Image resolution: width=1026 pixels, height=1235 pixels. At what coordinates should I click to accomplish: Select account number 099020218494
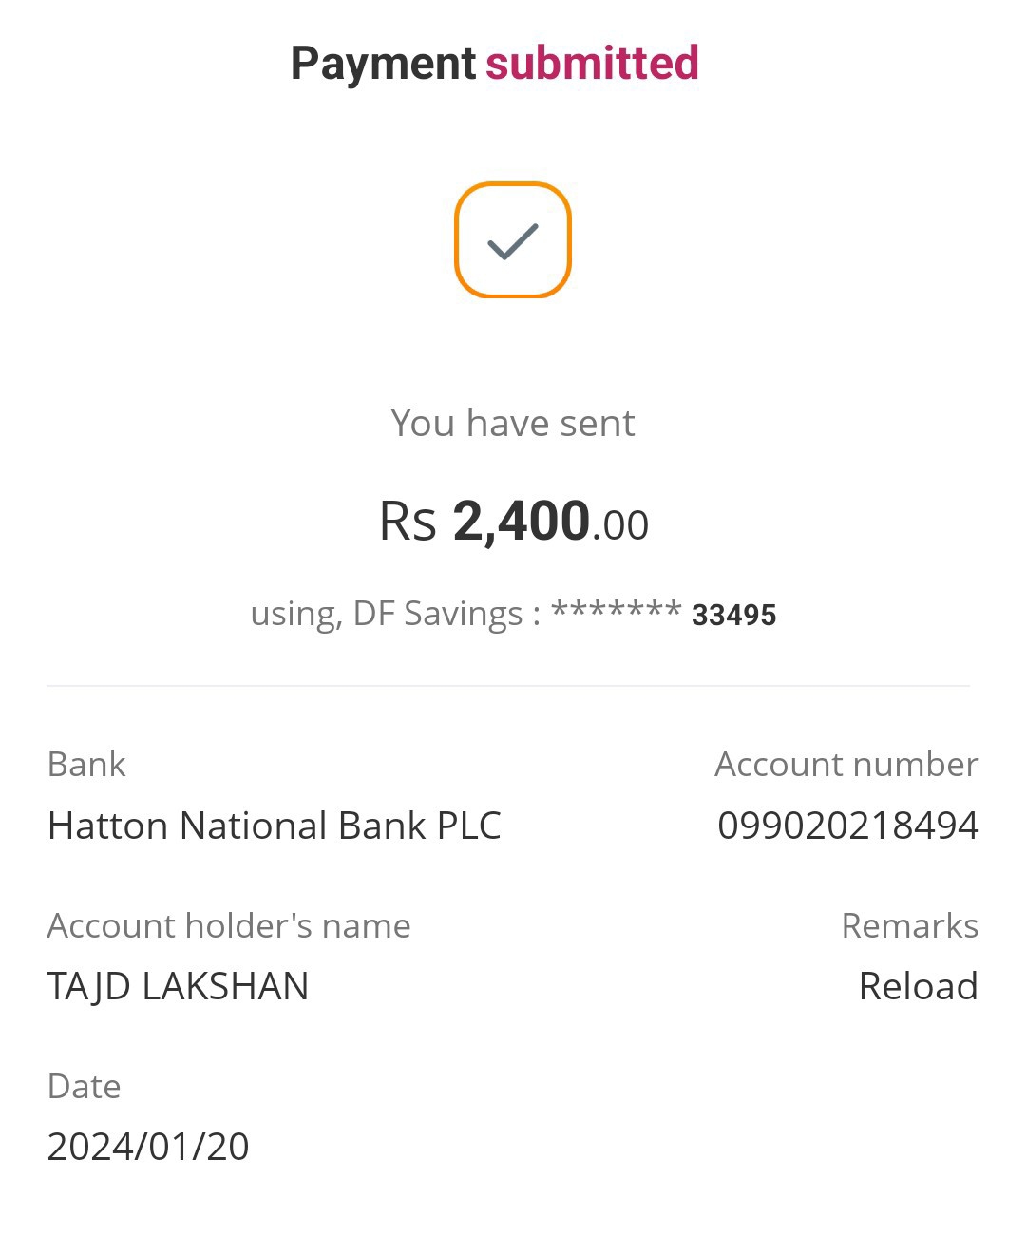(x=847, y=826)
